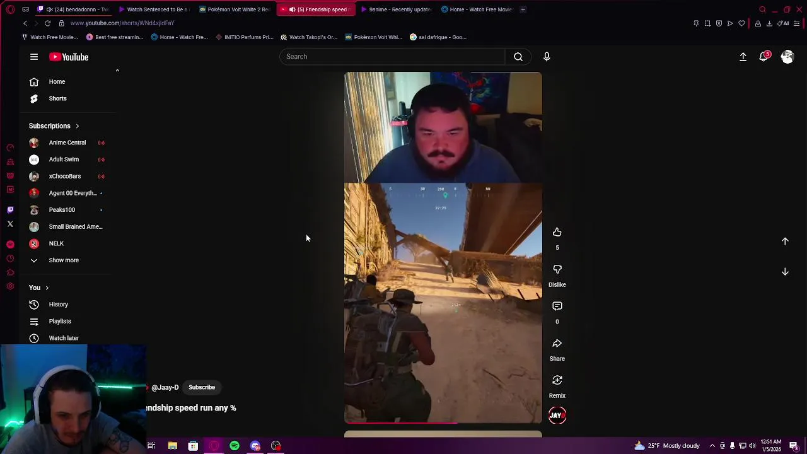Image resolution: width=807 pixels, height=454 pixels.
Task: Open INITIO Parfums bookmark
Action: coord(244,37)
